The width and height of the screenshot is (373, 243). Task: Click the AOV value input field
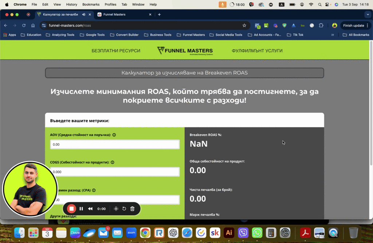pos(115,144)
